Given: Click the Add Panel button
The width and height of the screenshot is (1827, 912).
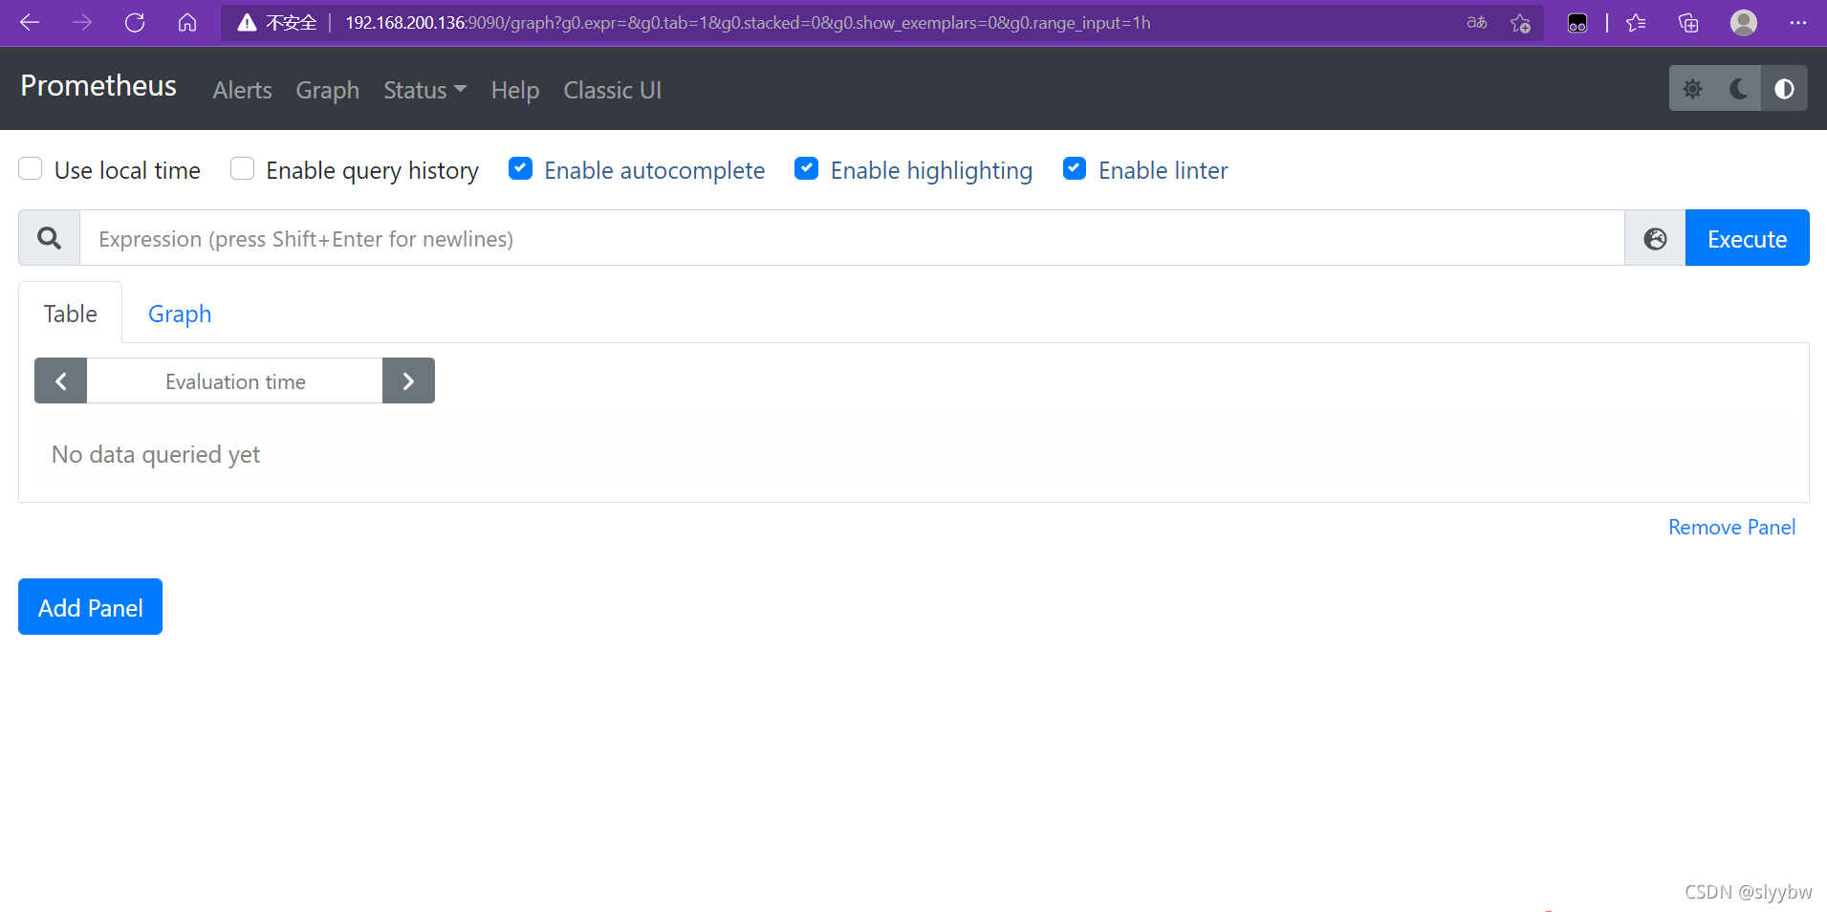Looking at the screenshot, I should coord(91,607).
